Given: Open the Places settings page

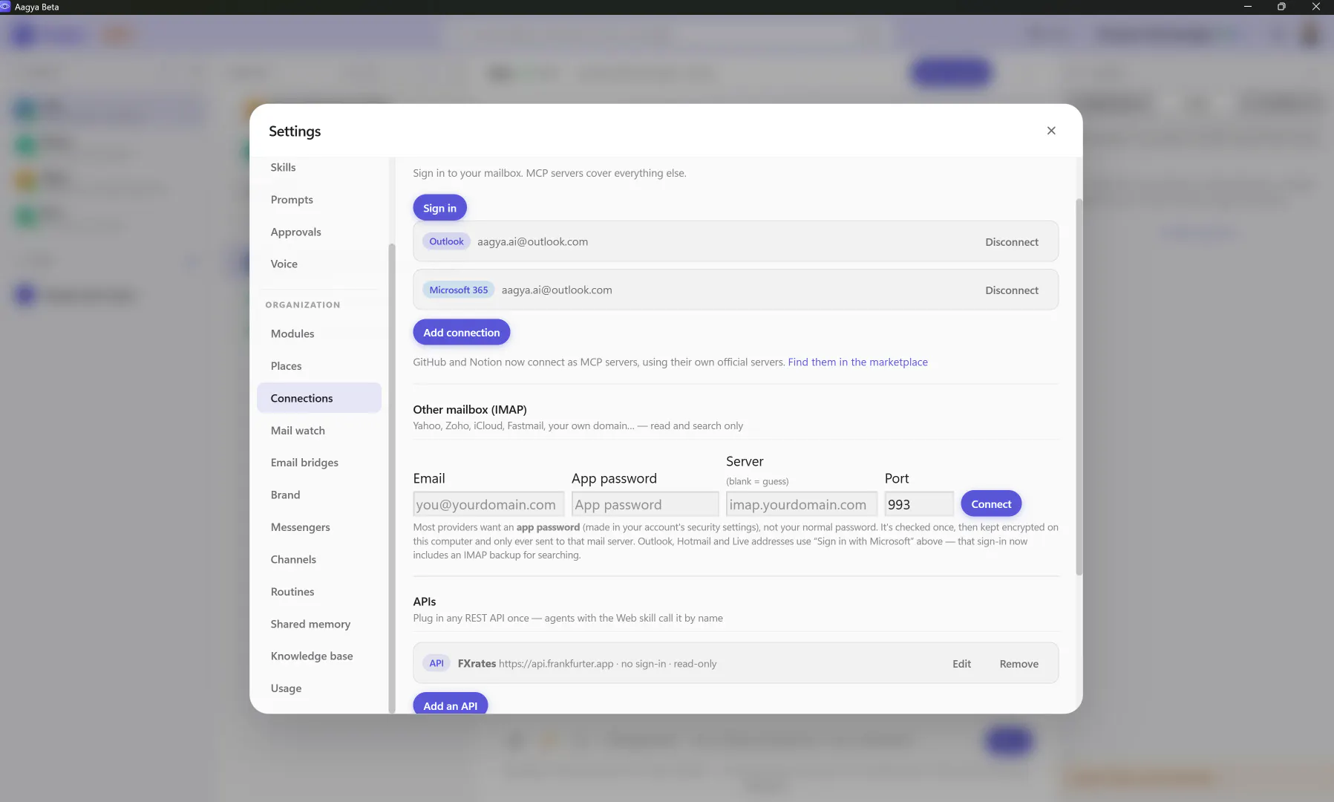Looking at the screenshot, I should click(x=319, y=366).
